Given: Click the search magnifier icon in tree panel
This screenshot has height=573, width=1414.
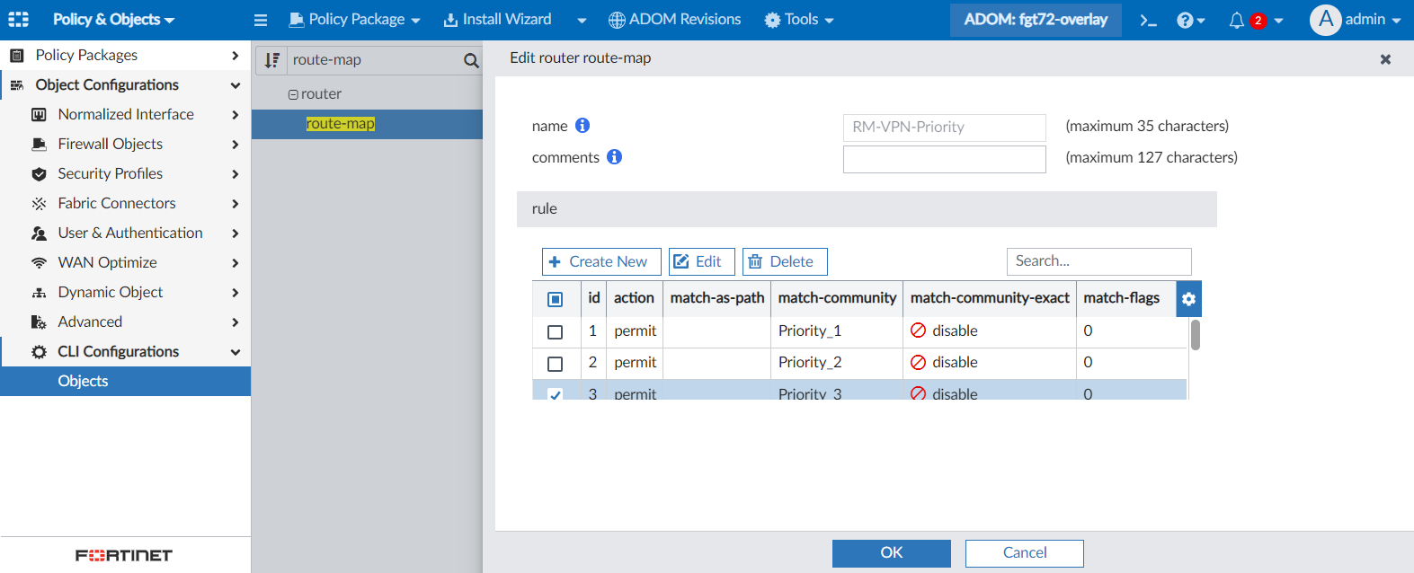Looking at the screenshot, I should [x=471, y=60].
